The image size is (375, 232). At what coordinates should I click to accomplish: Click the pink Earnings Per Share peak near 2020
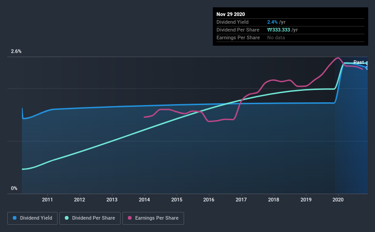pyautogui.click(x=338, y=58)
